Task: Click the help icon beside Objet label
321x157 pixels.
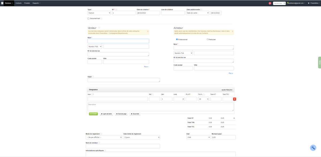Action: (93, 77)
